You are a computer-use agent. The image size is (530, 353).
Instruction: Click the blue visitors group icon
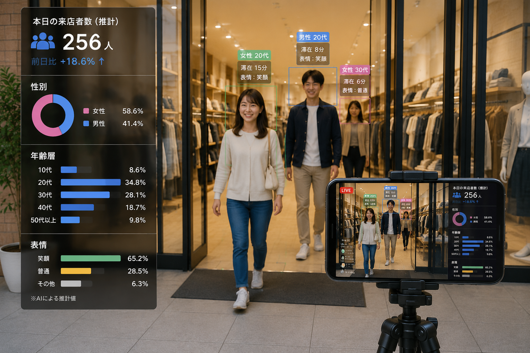[x=43, y=41]
